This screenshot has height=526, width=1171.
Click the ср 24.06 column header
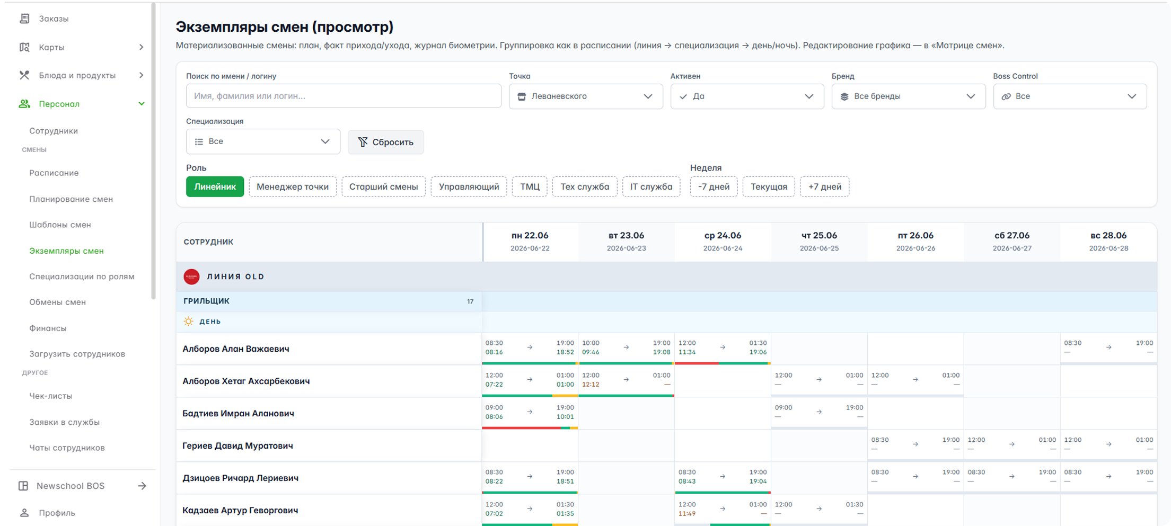pos(723,242)
